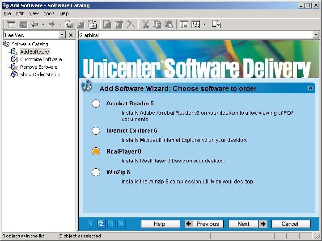
Task: Click the '0 object(s) selected' status text
Action: [x=80, y=236]
